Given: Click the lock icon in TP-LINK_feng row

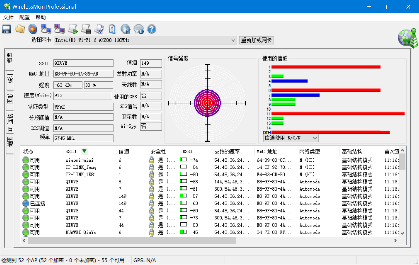Looking at the screenshot, I should 152,167.
